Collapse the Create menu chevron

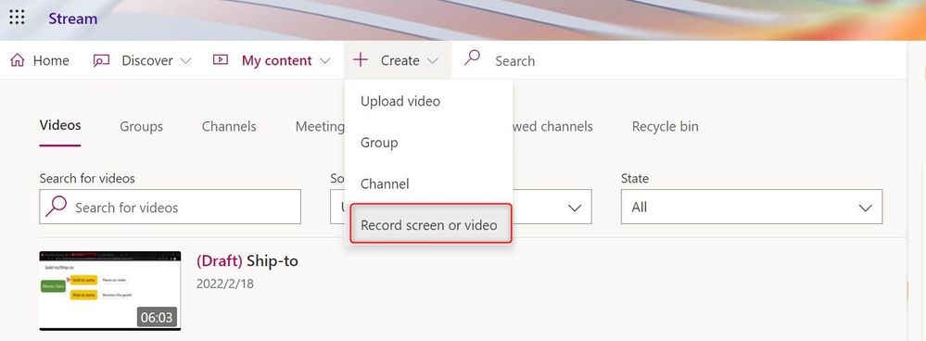(432, 61)
